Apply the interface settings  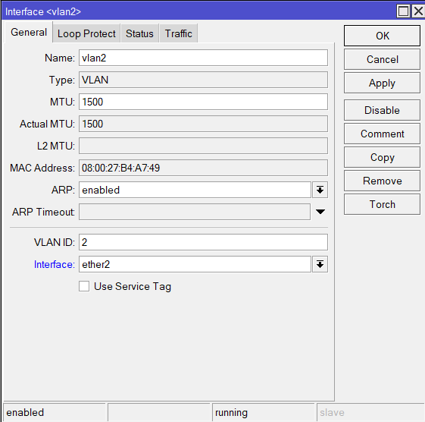(x=382, y=83)
